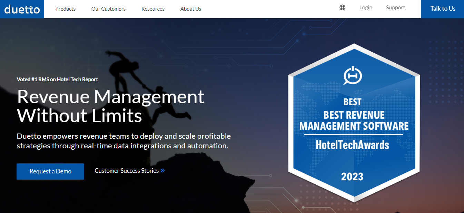Click the Login link
The height and width of the screenshot is (213, 464).
click(x=366, y=7)
